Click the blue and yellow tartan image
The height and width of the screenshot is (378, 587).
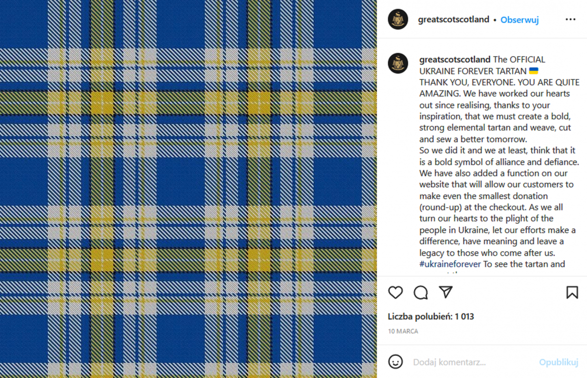pos(188,189)
